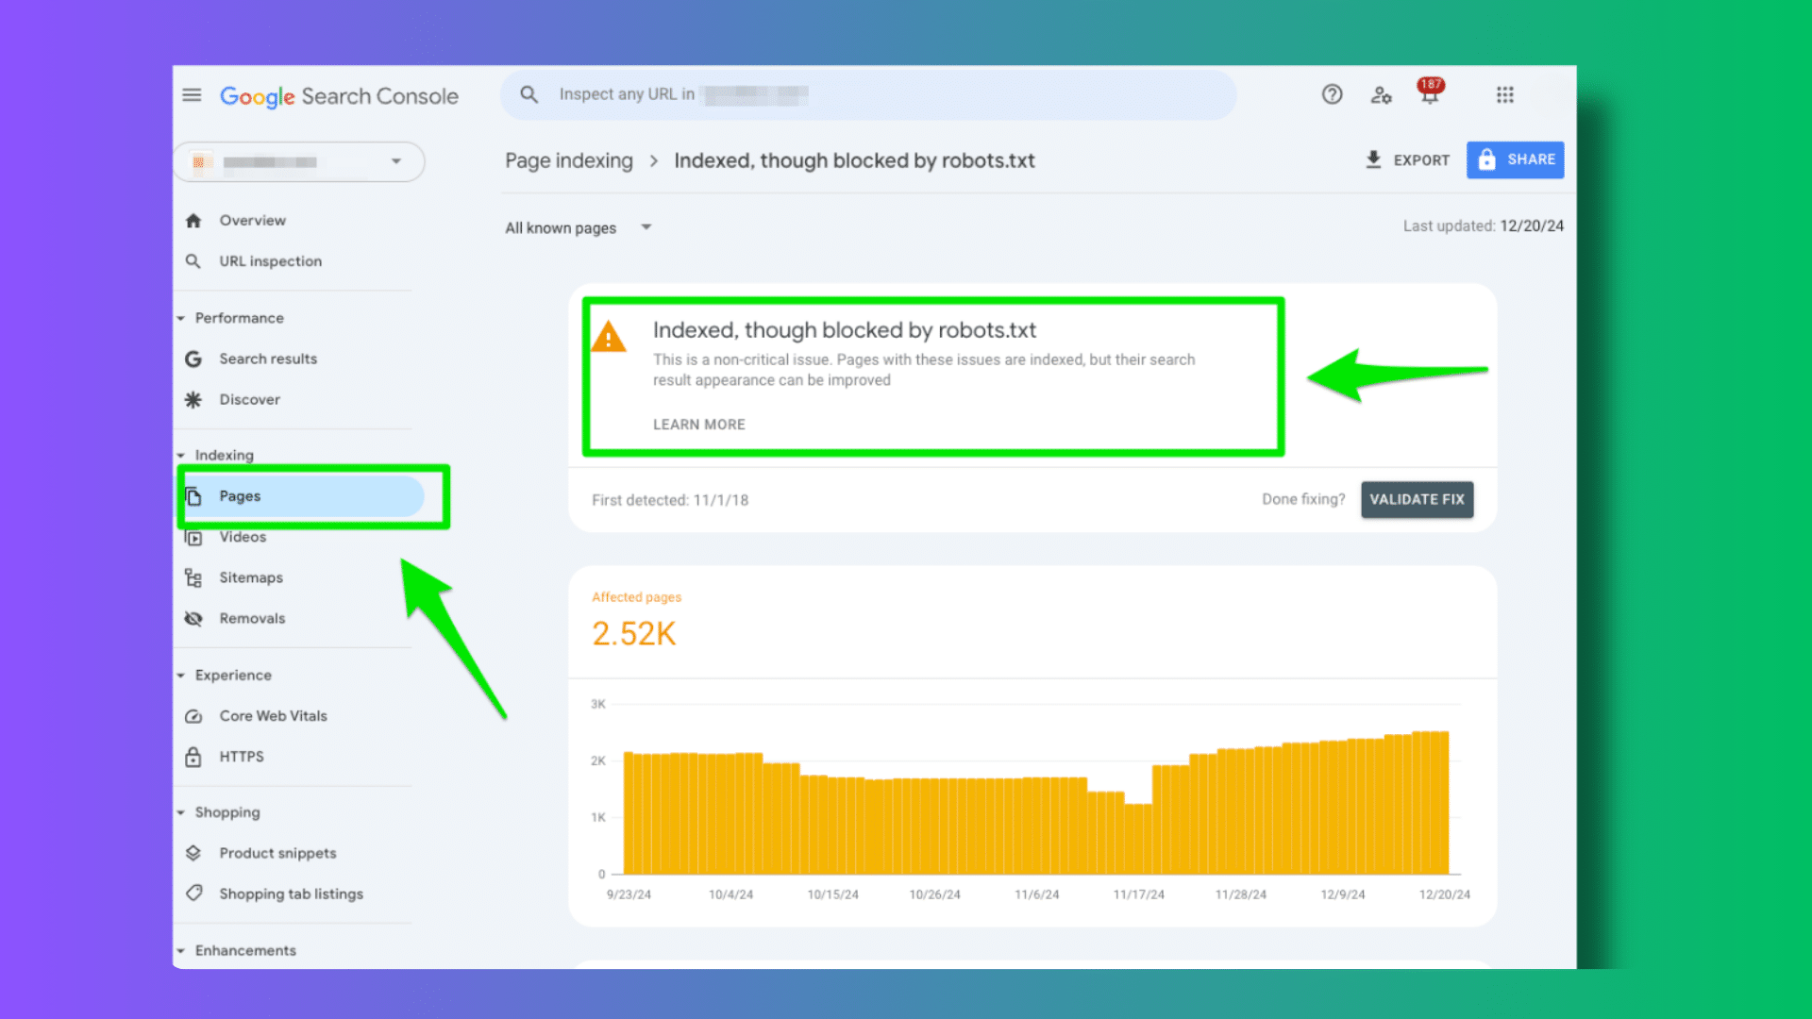The image size is (1812, 1019).
Task: Click the last chart bar at 12/20/24
Action: coord(1443,802)
